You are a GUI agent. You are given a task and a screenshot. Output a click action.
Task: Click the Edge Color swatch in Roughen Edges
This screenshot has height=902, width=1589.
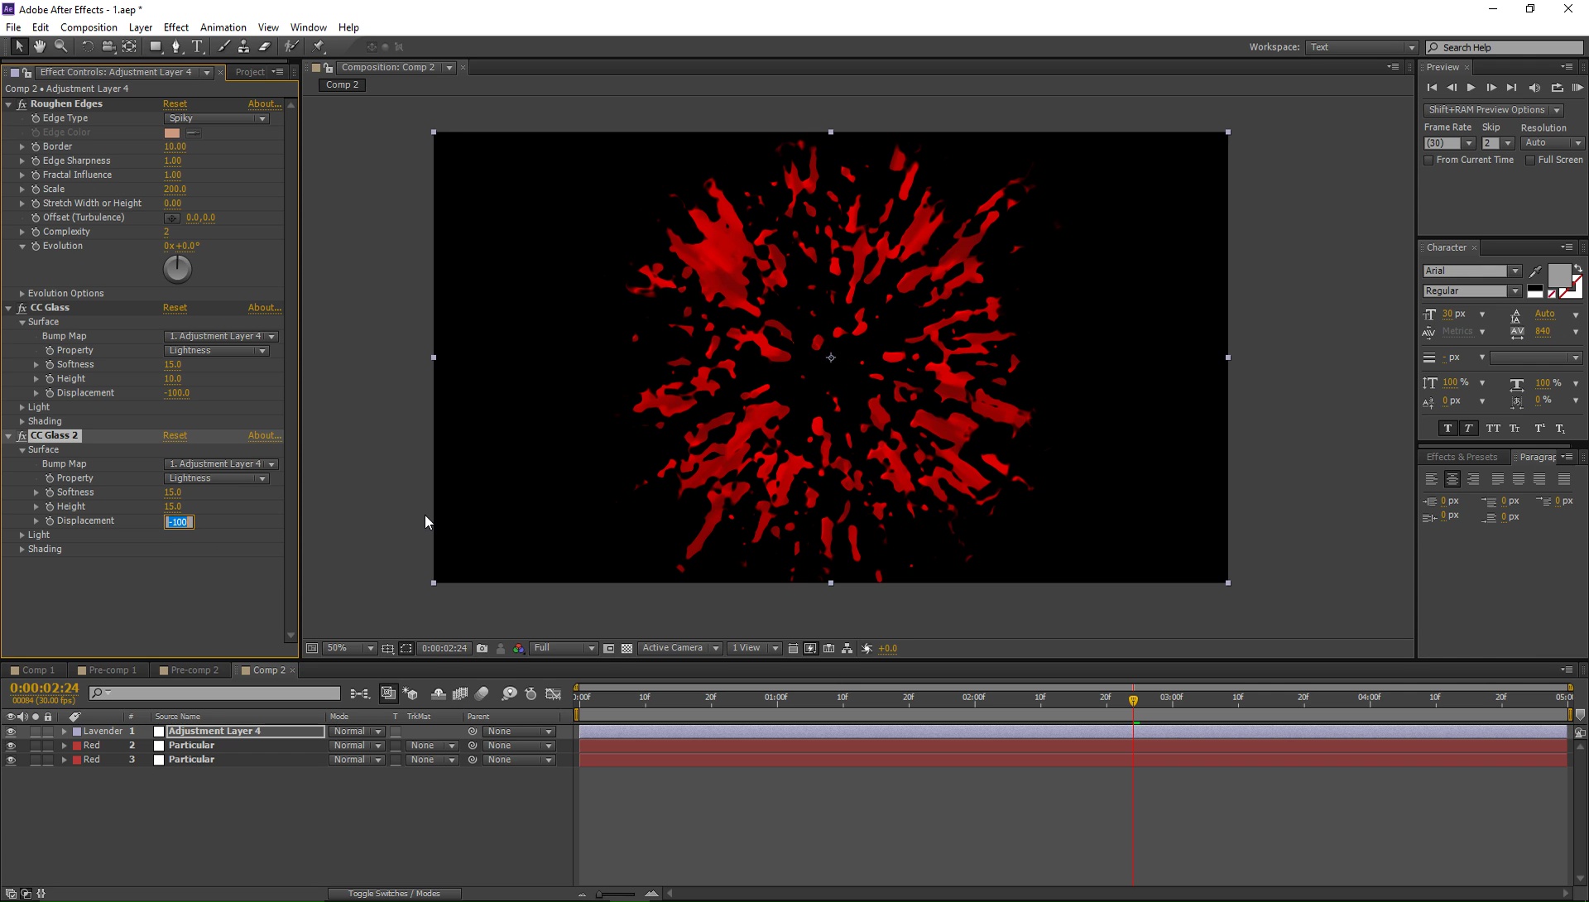(171, 132)
